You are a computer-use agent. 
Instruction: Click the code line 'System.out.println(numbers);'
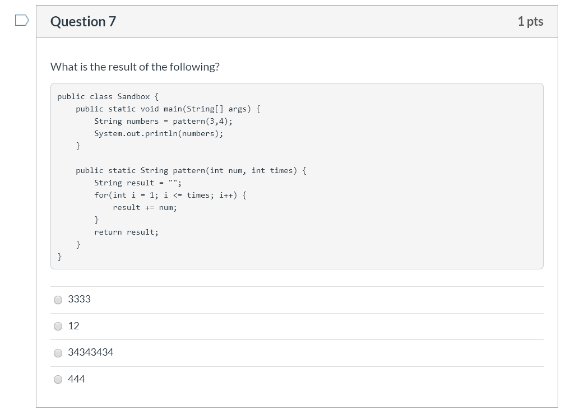(x=159, y=134)
